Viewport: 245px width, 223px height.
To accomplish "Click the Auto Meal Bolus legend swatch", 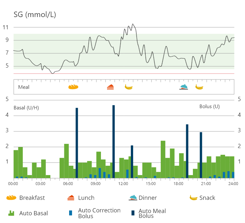I will pyautogui.click(x=132, y=213).
